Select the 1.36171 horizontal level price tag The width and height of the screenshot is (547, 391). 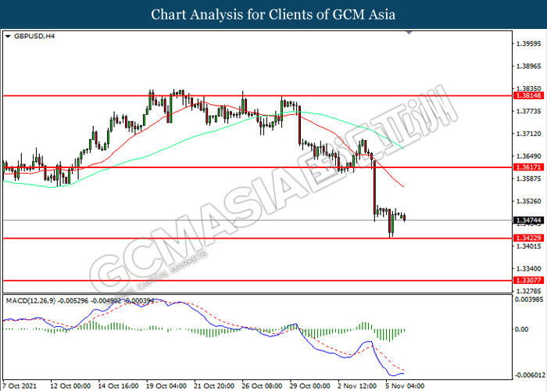[528, 167]
